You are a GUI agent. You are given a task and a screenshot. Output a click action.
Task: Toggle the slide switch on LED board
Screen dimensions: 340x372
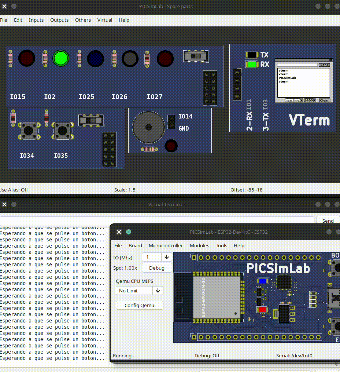tap(196, 56)
